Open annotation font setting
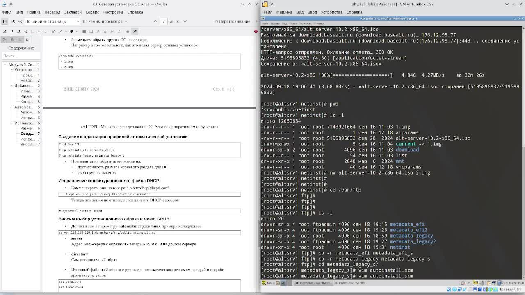This screenshot has width=525, height=295. (x=112, y=31)
